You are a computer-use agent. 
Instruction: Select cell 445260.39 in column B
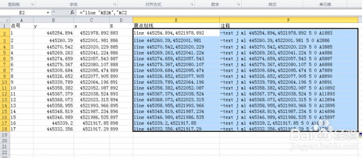tap(53, 40)
